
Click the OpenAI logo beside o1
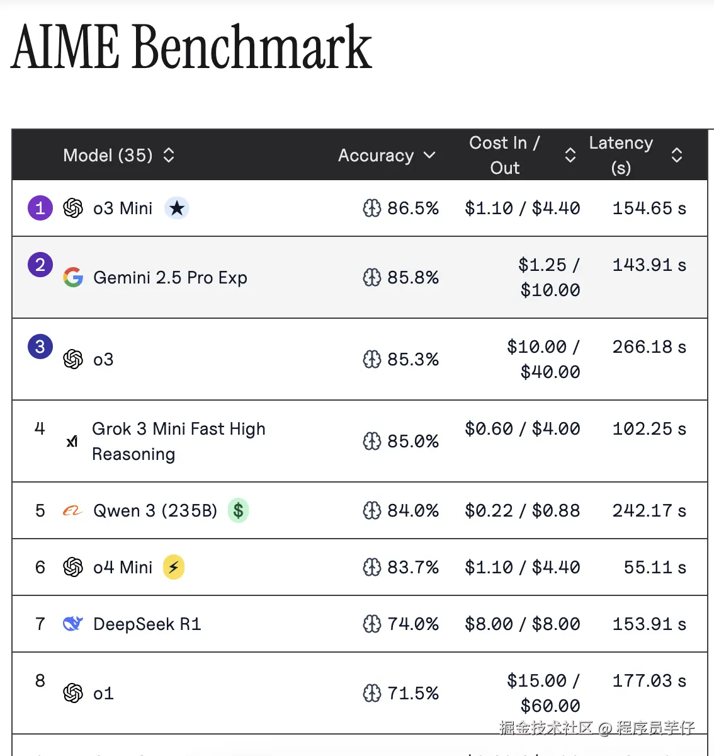click(73, 693)
